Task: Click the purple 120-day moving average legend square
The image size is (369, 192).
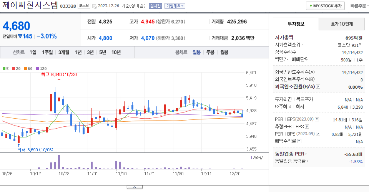Action: point(37,69)
